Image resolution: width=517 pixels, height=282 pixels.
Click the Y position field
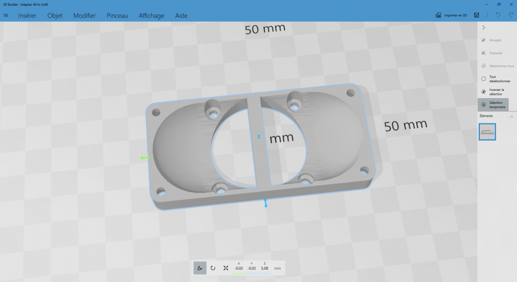click(x=252, y=268)
